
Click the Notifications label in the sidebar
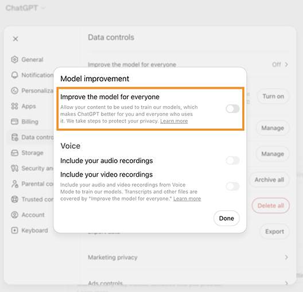point(37,75)
